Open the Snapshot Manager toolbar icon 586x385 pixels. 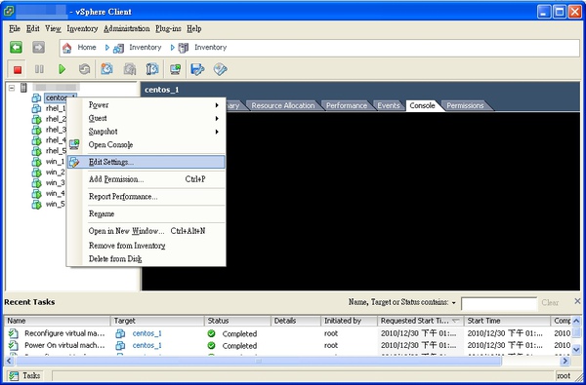pos(152,69)
